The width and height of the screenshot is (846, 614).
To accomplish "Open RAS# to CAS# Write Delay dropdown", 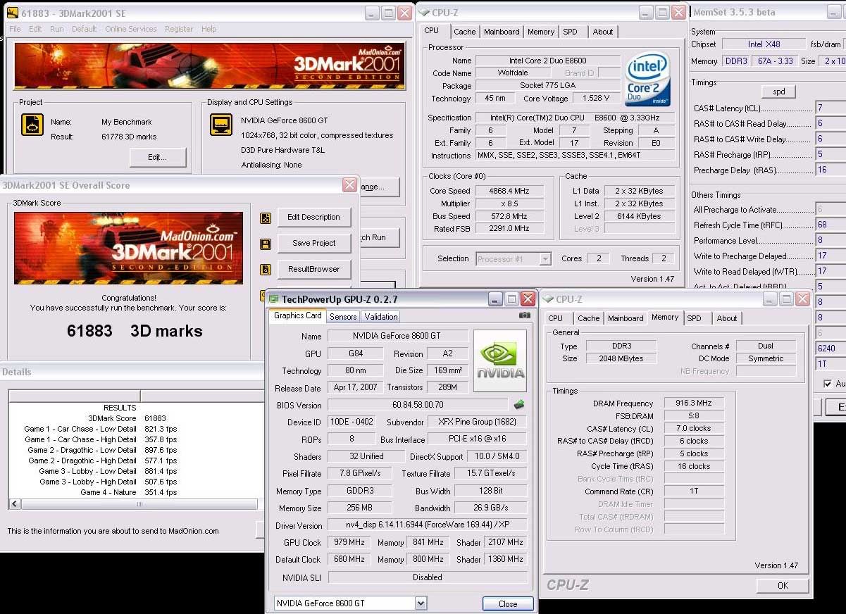I will click(831, 139).
